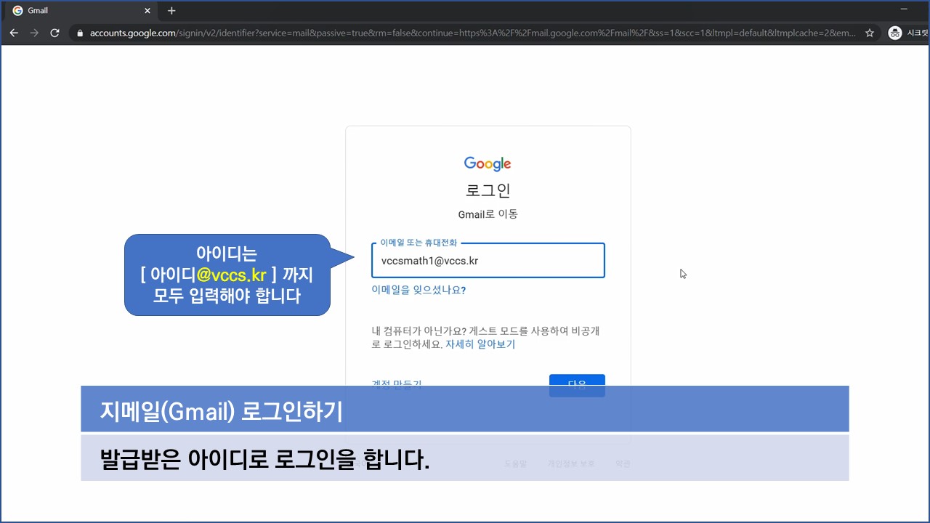
Task: Click the address bar URL
Action: (472, 33)
